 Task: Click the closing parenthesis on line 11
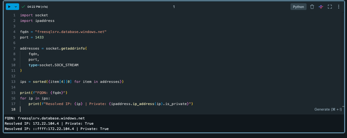click(x=21, y=71)
